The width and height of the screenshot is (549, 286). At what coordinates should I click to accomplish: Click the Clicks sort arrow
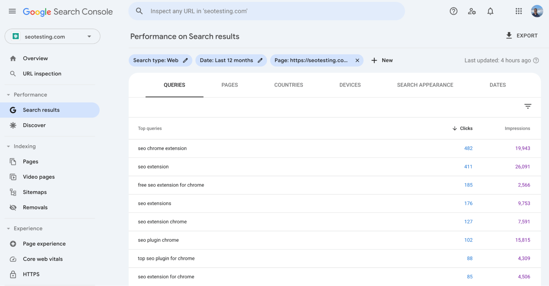pyautogui.click(x=455, y=128)
